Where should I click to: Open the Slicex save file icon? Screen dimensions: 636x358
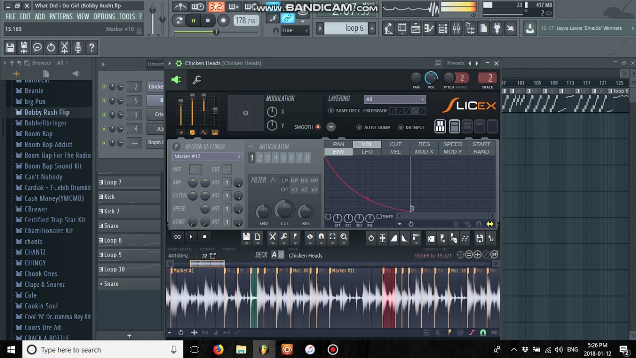(246, 237)
